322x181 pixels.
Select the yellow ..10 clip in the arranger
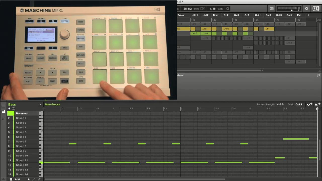[x=206, y=29]
